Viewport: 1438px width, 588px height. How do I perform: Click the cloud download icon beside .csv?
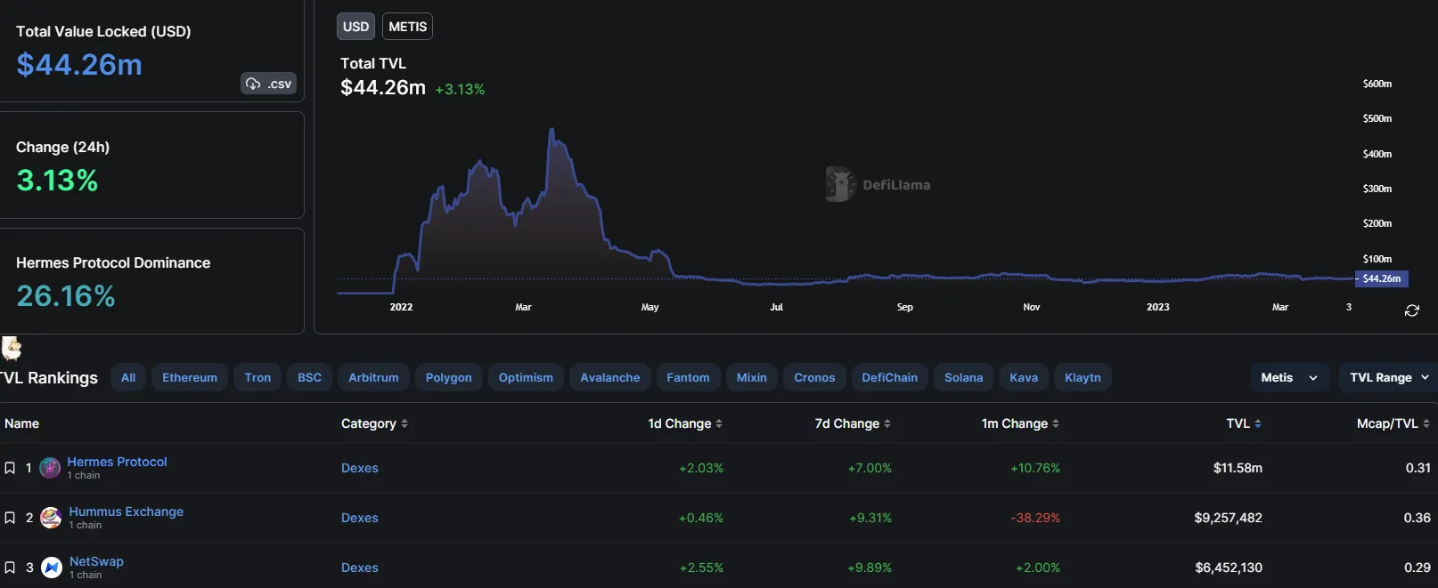[x=254, y=84]
